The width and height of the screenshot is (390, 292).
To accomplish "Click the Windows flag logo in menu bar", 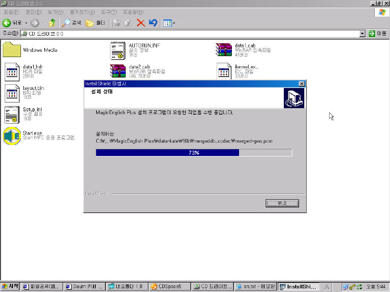I will coord(382,12).
